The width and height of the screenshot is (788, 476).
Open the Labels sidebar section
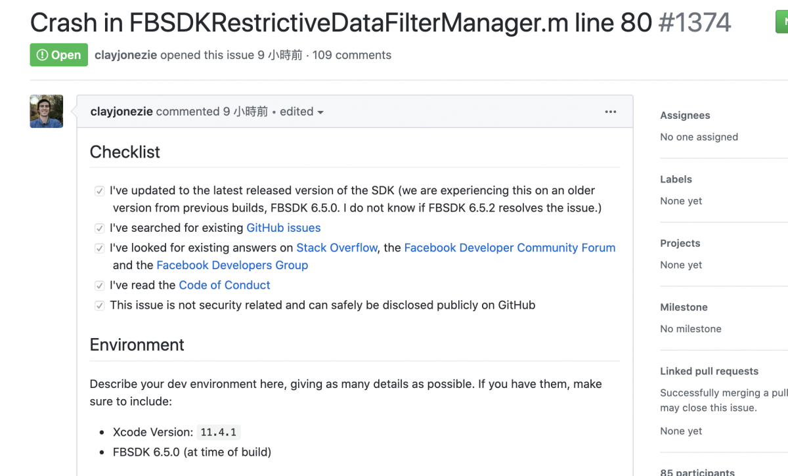[676, 179]
